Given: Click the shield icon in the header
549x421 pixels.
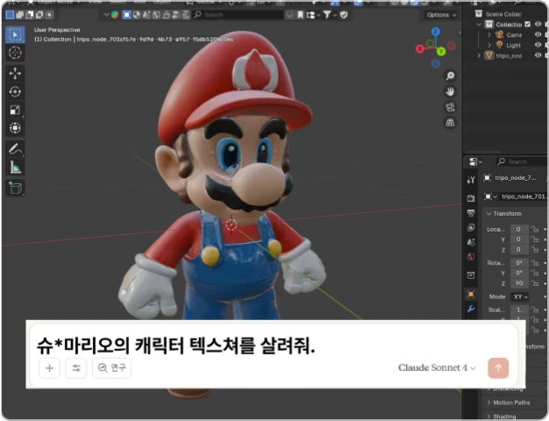Looking at the screenshot, I should pyautogui.click(x=344, y=15).
